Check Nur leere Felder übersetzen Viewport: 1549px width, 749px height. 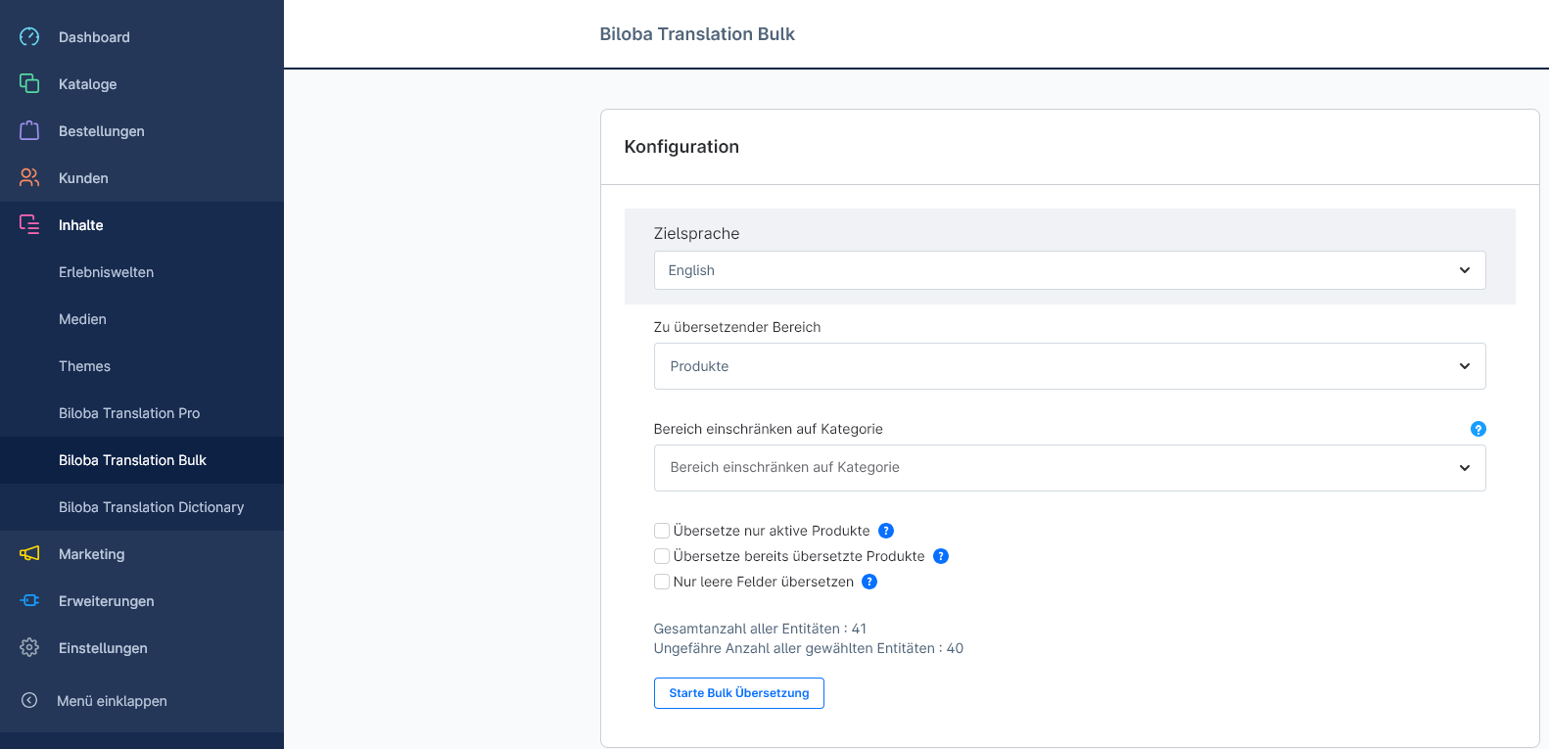click(662, 582)
